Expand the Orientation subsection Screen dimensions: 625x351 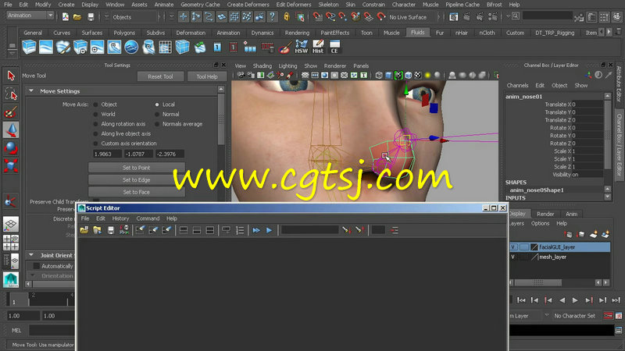33,275
